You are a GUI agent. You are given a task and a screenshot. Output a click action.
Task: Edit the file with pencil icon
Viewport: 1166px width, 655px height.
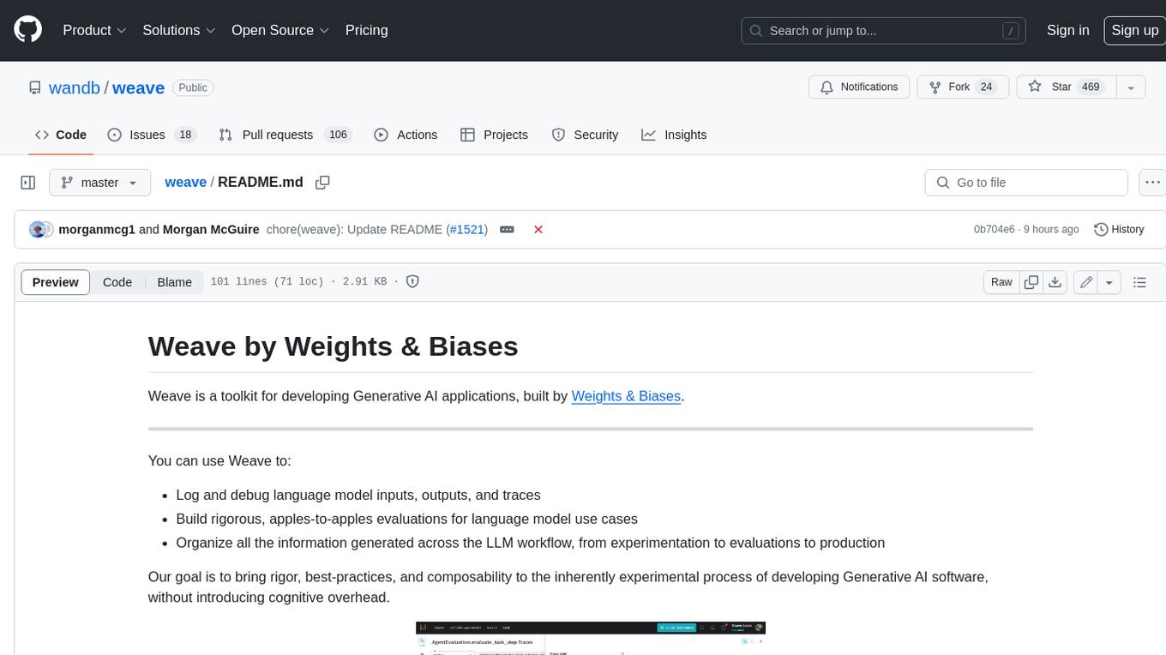coord(1085,282)
